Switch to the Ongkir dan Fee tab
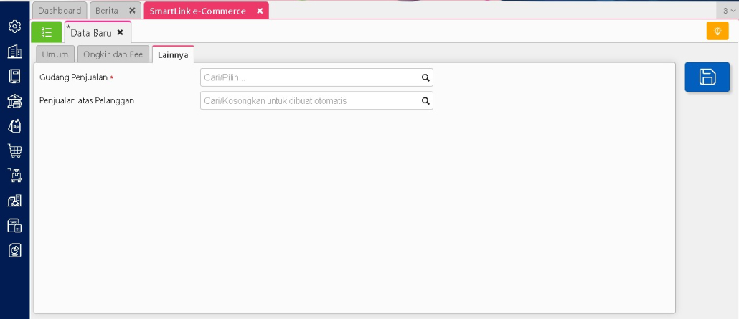 [x=113, y=54]
